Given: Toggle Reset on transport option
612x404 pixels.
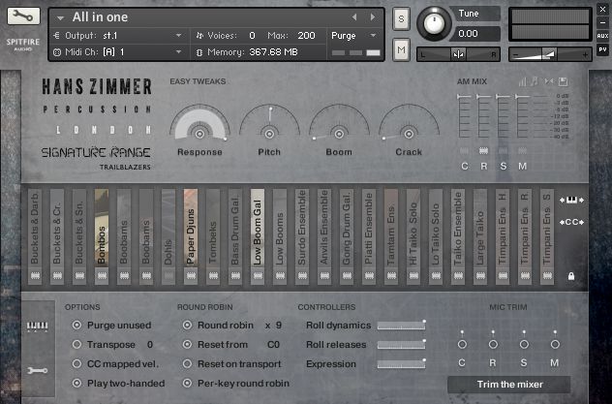Looking at the screenshot, I should coord(187,364).
